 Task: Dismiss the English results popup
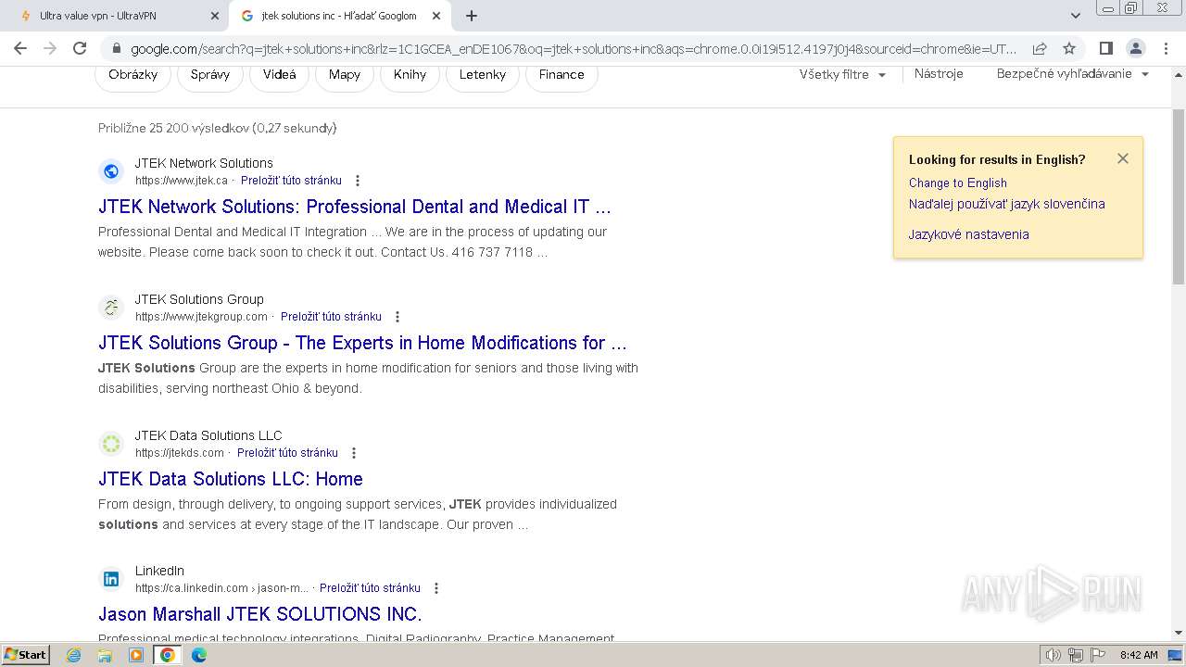coord(1123,158)
